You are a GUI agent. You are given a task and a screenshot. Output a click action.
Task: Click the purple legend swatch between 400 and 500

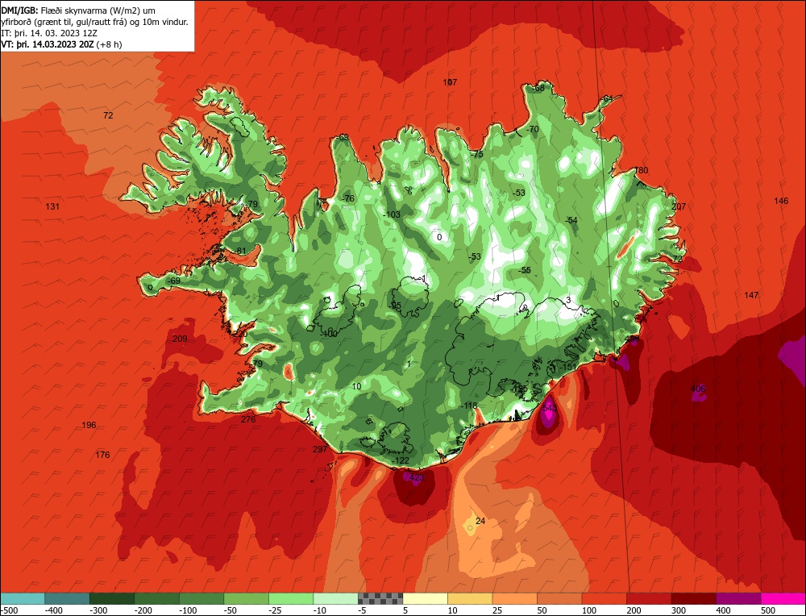point(738,598)
